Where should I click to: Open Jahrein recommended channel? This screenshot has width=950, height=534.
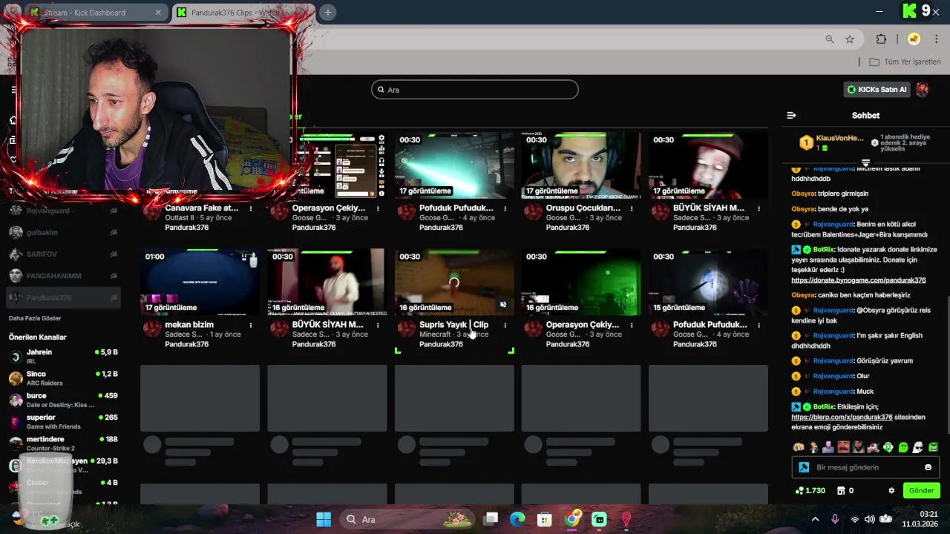[64, 357]
